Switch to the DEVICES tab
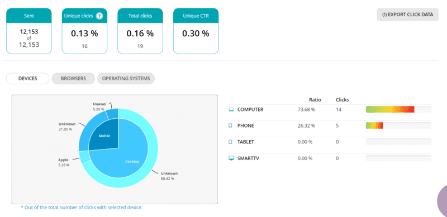The image size is (447, 217). pyautogui.click(x=27, y=79)
